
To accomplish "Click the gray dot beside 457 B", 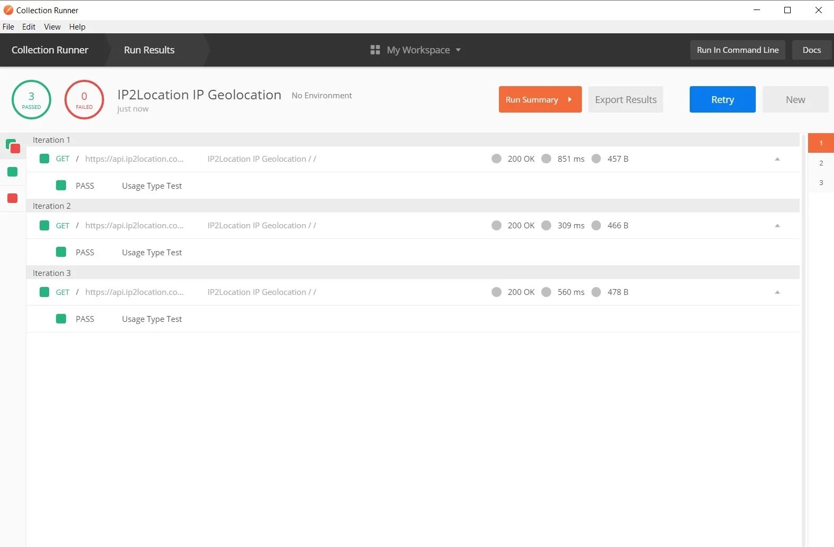I will (596, 159).
